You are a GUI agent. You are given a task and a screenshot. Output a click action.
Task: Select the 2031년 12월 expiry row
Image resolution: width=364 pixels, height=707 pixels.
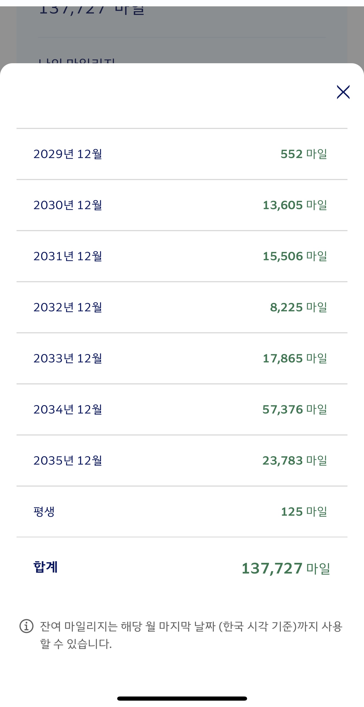coord(68,256)
